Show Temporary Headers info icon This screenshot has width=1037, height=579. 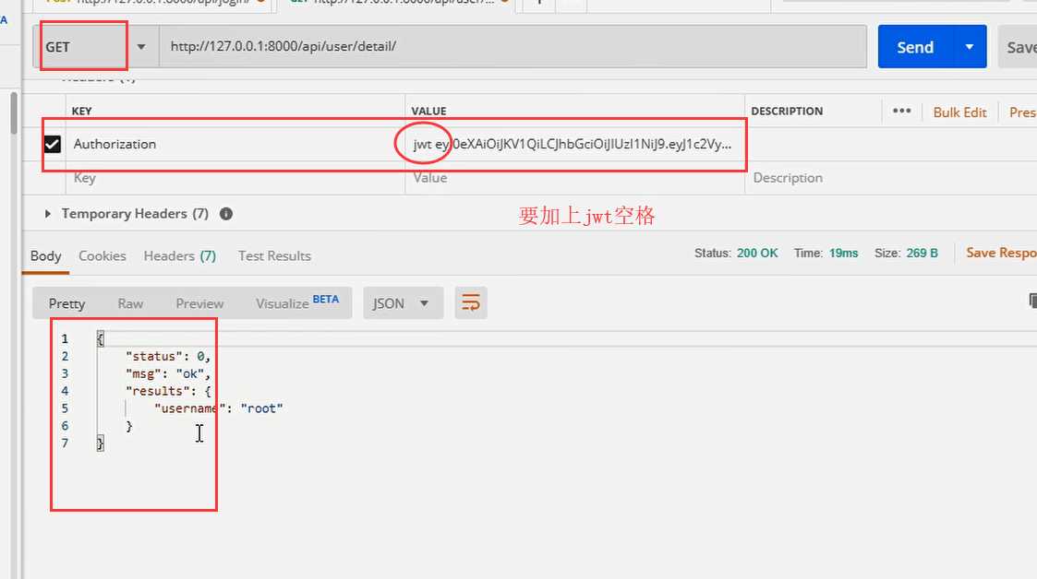coord(226,214)
